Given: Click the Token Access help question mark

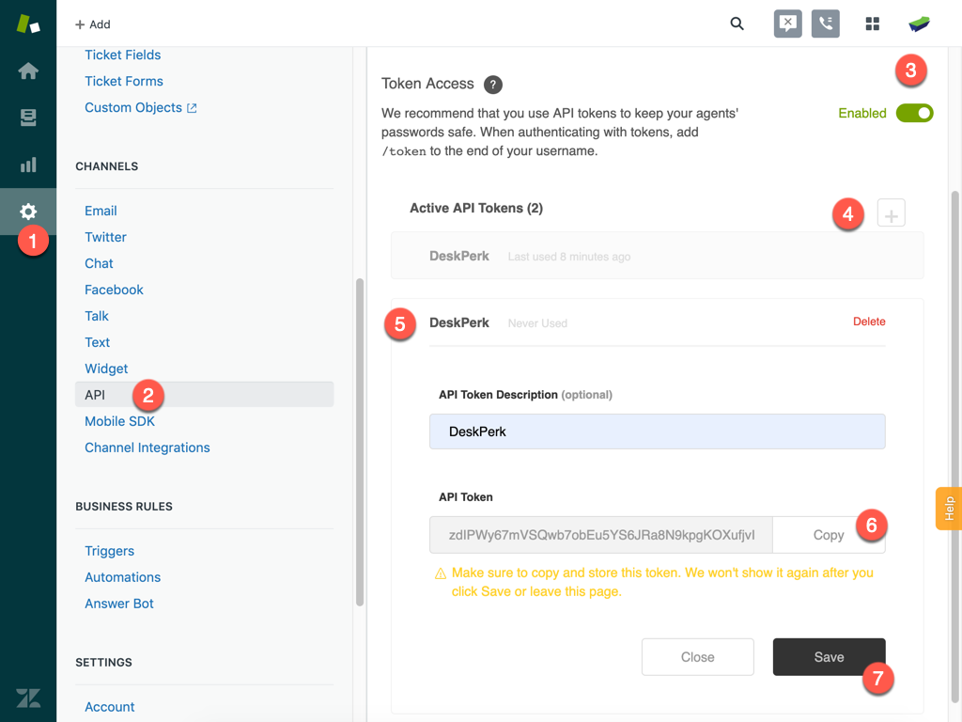Looking at the screenshot, I should pos(492,85).
